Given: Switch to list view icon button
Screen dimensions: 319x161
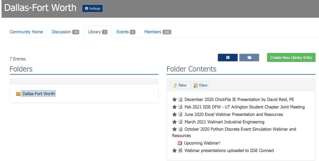Looking at the screenshot, I should pos(227,57).
